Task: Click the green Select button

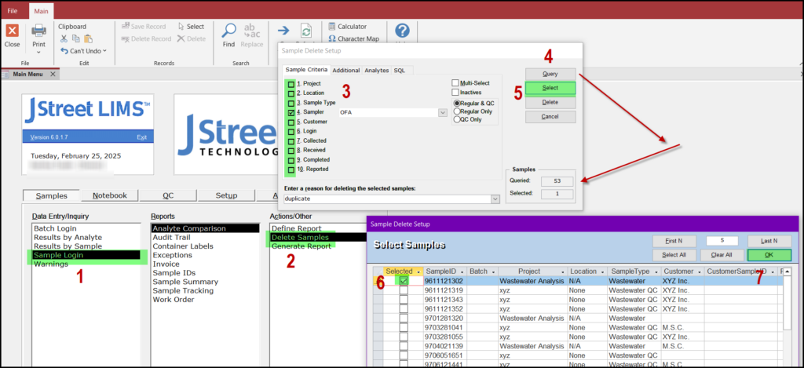Action: [550, 88]
